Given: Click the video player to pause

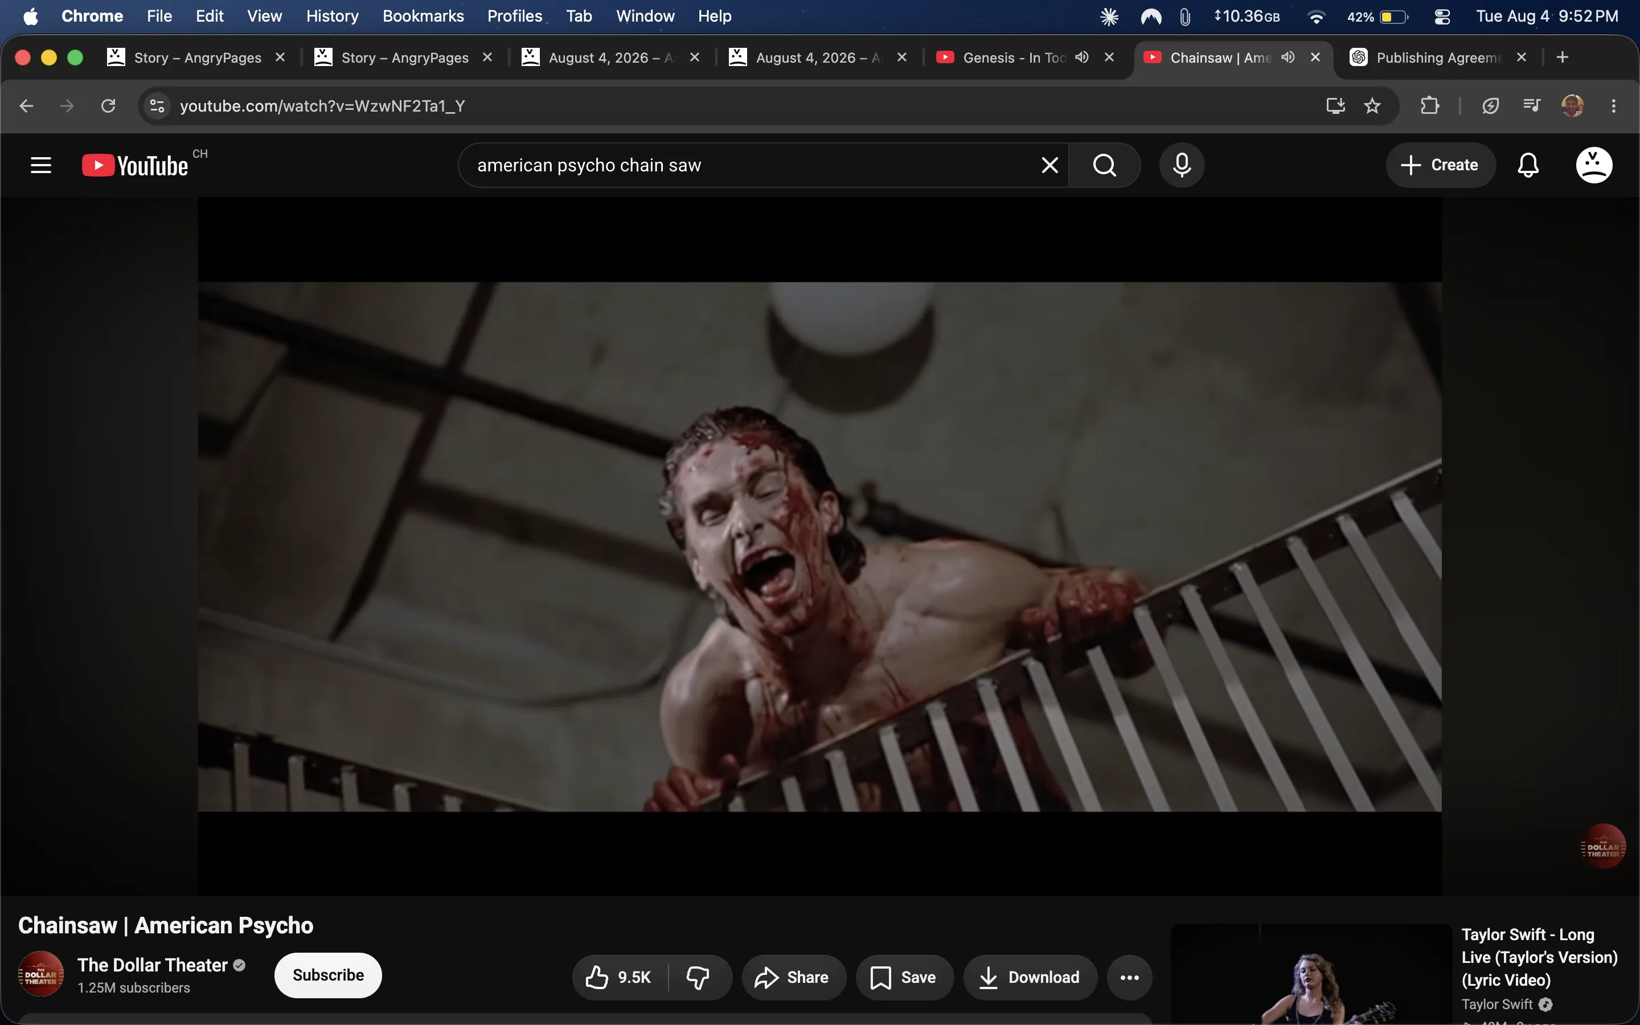Looking at the screenshot, I should tap(819, 547).
